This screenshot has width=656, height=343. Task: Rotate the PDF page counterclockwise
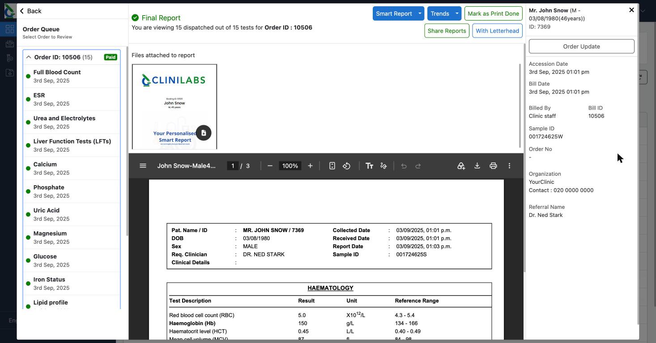pos(346,166)
